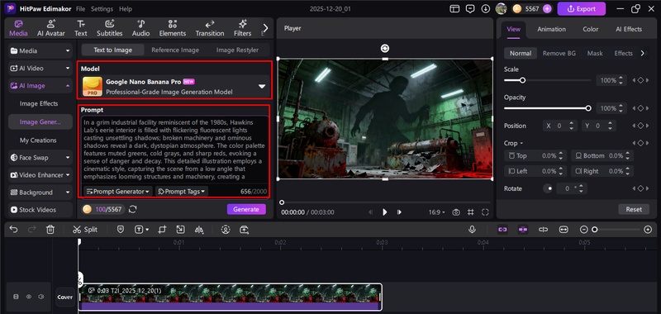Add keyframe for Position
Viewport: 661px width, 314px height.
pyautogui.click(x=640, y=126)
